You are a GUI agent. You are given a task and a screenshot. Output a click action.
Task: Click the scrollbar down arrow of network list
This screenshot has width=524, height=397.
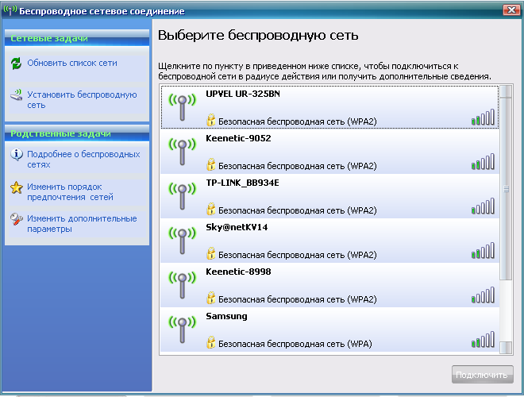click(506, 348)
